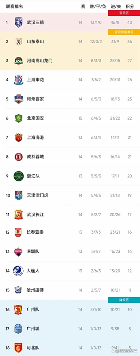Click the 武汉三镇 team crest

click(18, 22)
